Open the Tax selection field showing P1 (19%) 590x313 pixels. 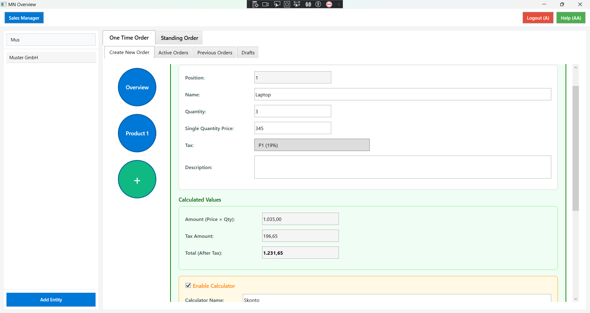click(312, 145)
